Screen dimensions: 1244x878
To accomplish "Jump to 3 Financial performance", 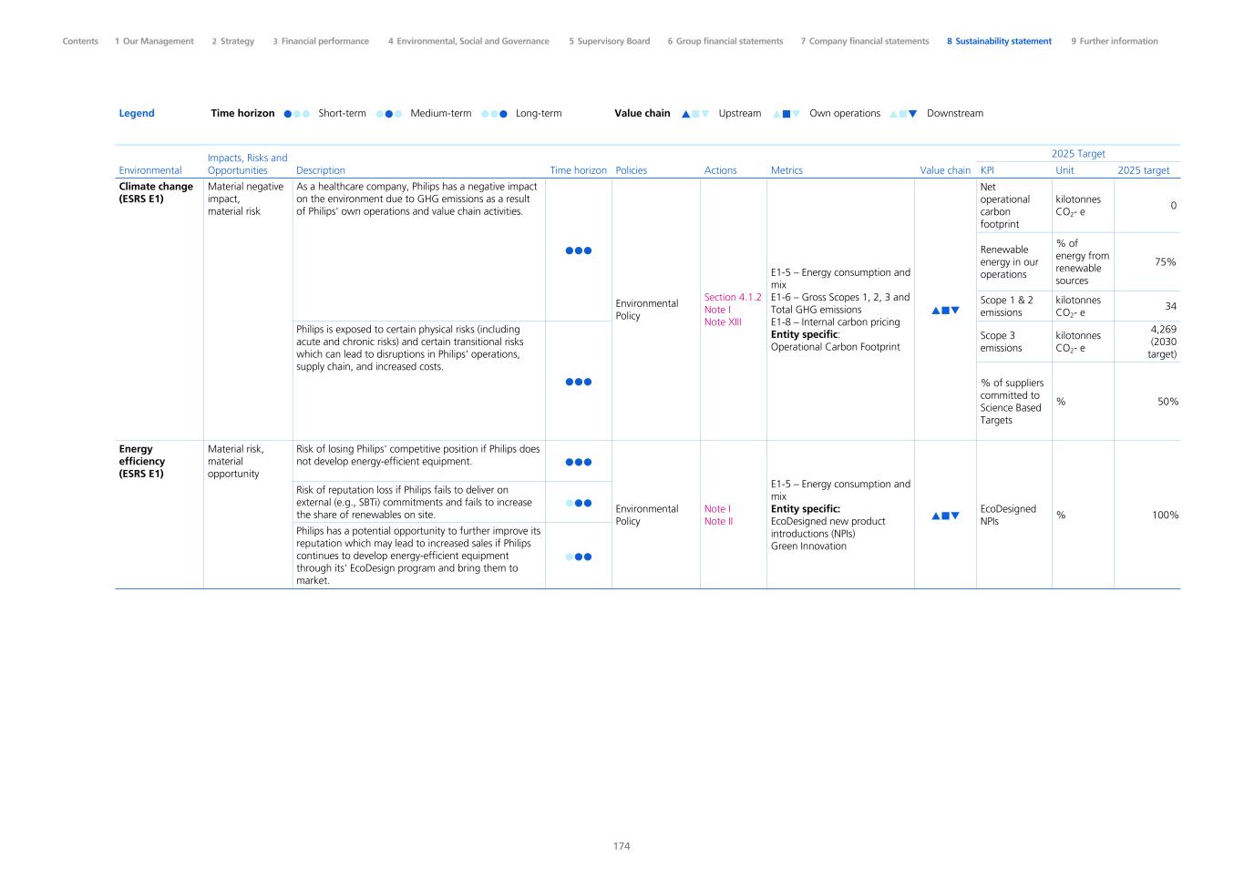I will 321,41.
